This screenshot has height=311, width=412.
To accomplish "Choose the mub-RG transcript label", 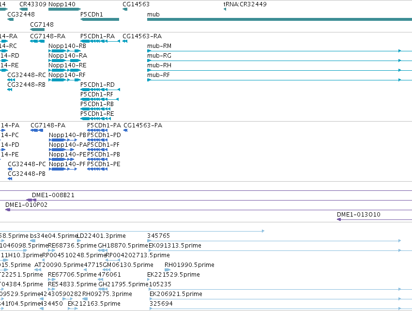I will pos(159,56).
